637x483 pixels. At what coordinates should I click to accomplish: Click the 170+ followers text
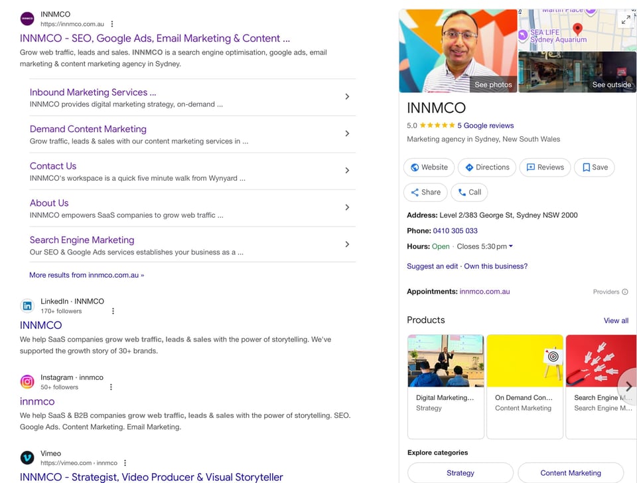[61, 312]
